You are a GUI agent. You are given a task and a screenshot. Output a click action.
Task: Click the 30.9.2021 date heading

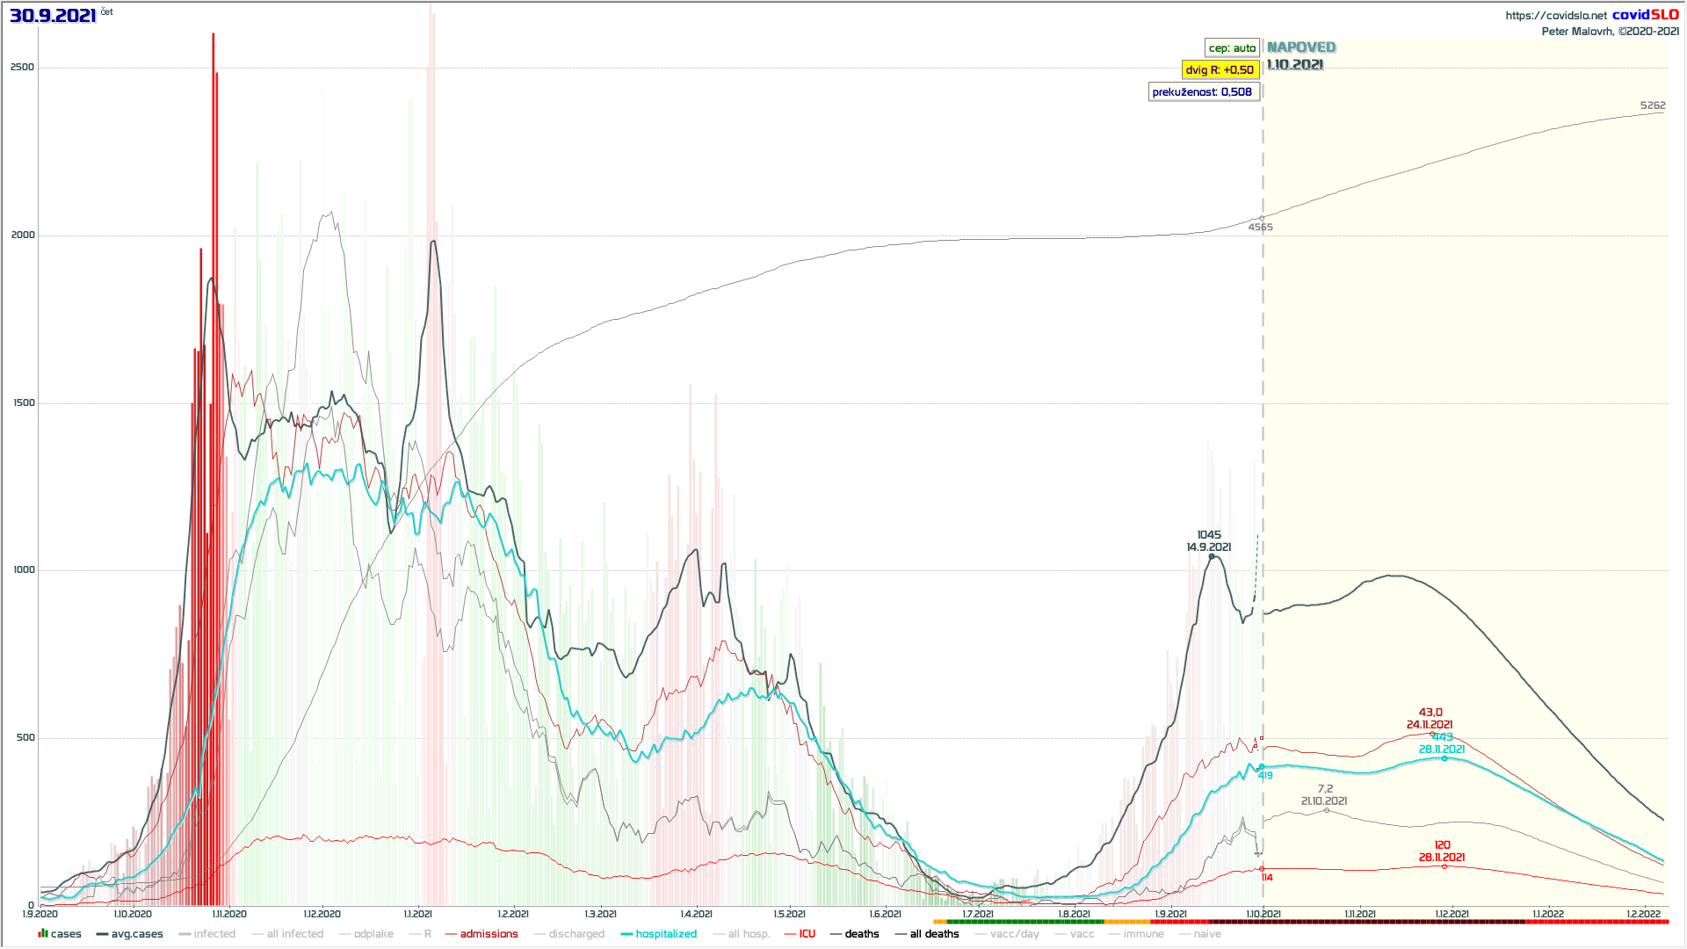tap(53, 16)
